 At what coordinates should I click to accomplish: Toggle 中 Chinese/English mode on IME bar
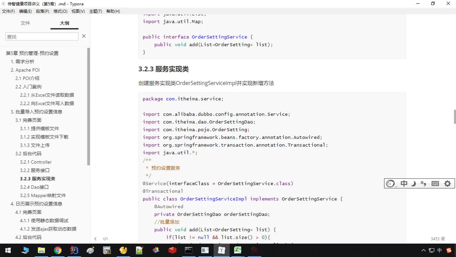[404, 183]
